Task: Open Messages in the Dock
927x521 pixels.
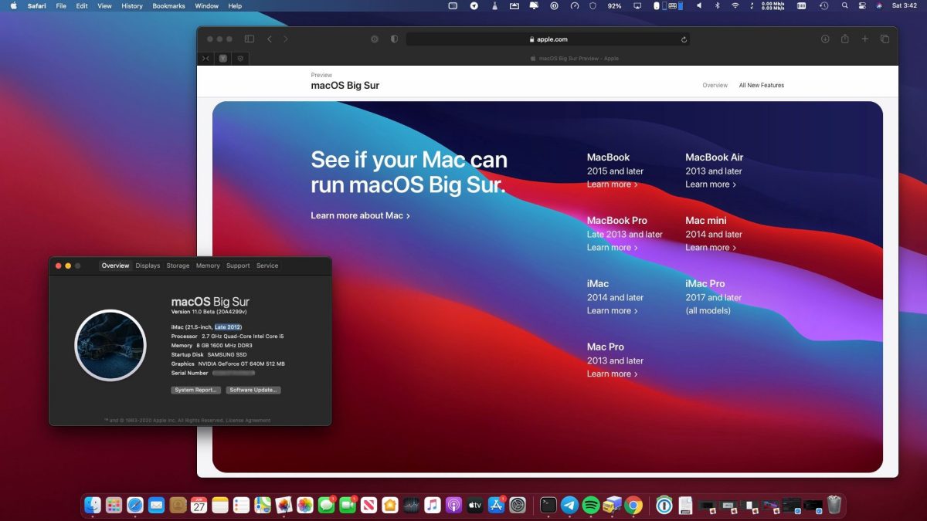Action: coord(326,505)
